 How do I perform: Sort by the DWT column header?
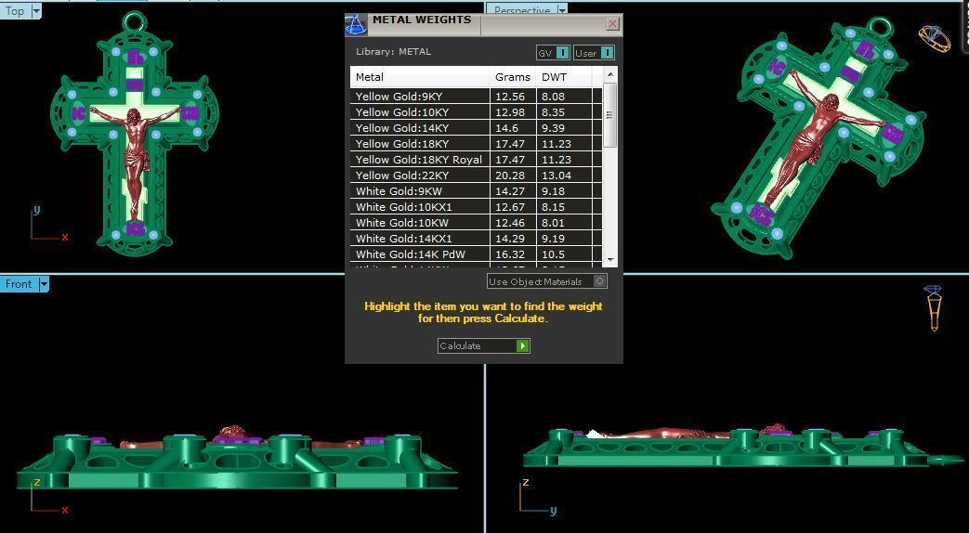click(564, 77)
